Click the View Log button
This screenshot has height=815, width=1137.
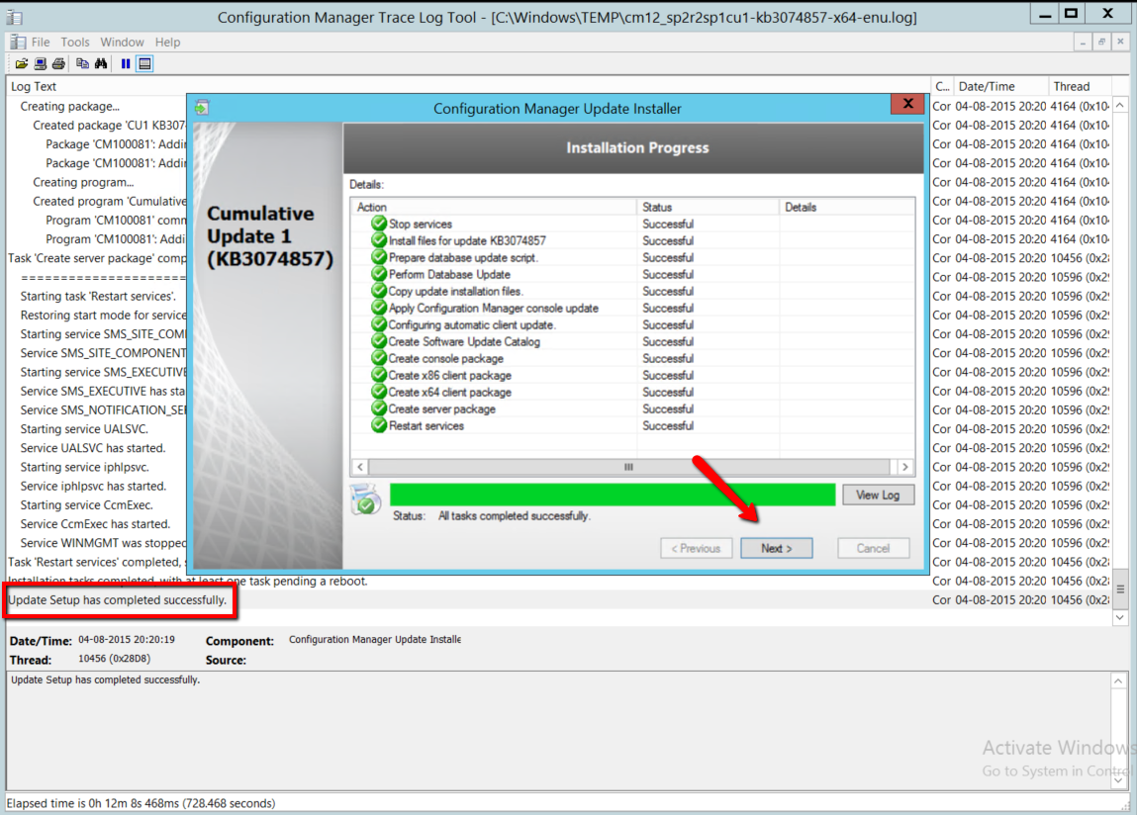tap(878, 495)
